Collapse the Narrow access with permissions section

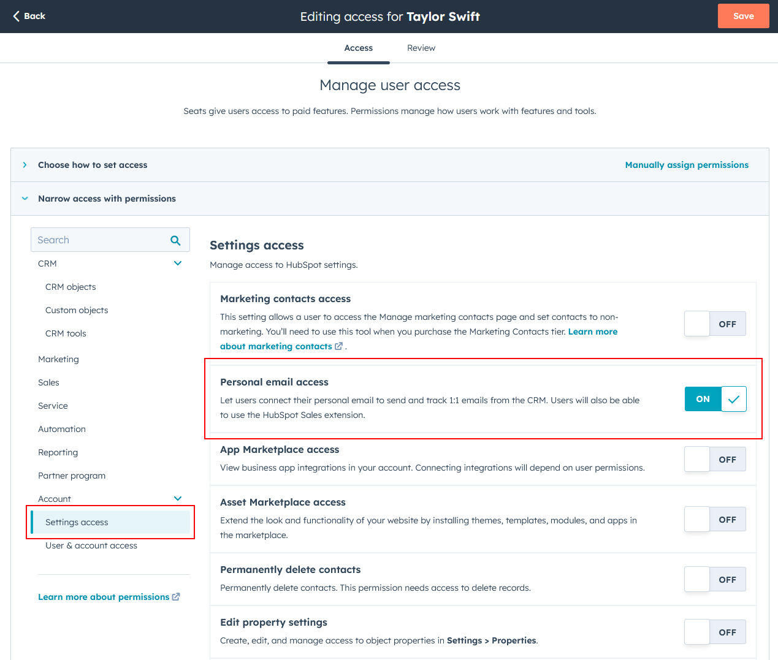tap(25, 198)
